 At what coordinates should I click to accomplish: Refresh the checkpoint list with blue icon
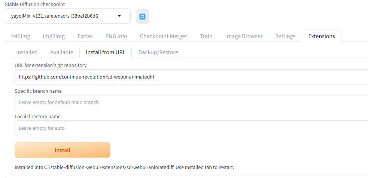[x=142, y=16]
